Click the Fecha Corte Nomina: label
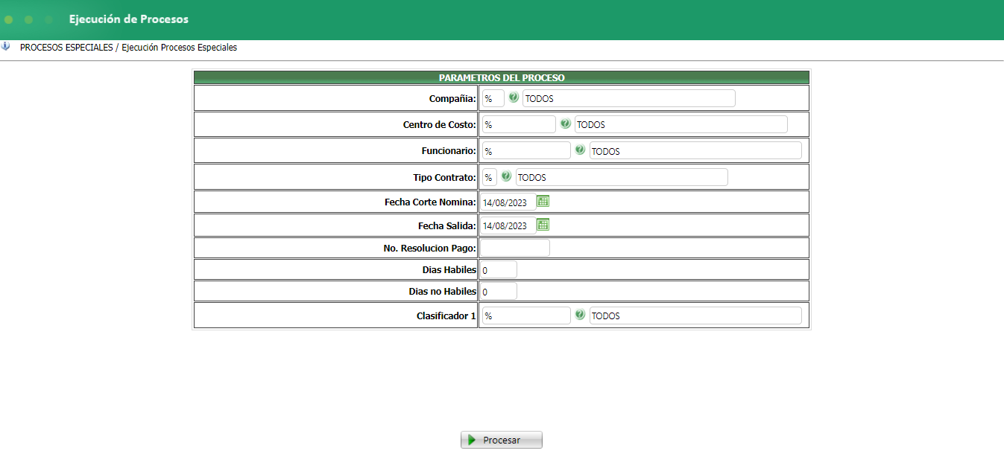1004x474 pixels. tap(430, 202)
